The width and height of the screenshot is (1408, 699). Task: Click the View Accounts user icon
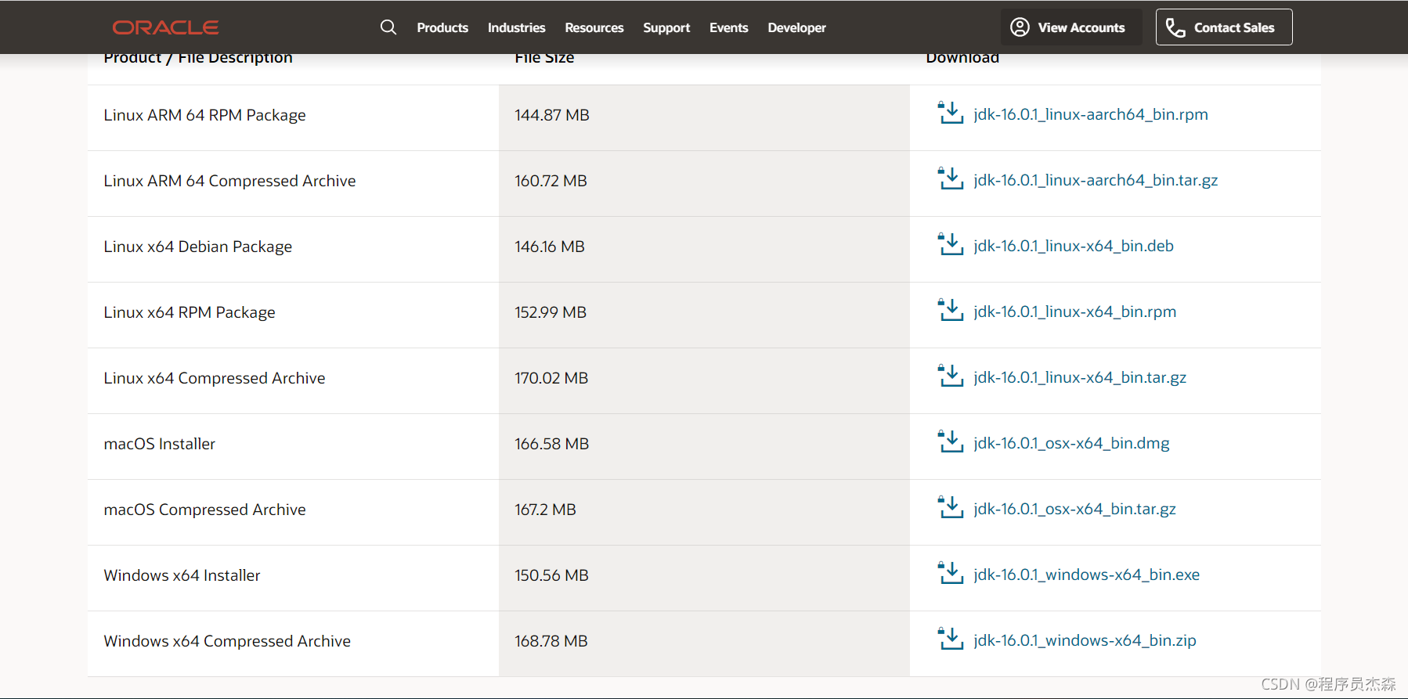click(x=1020, y=27)
